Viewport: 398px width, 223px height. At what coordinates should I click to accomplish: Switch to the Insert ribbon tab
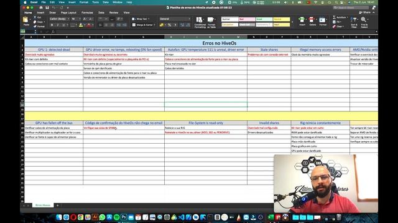click(x=40, y=12)
